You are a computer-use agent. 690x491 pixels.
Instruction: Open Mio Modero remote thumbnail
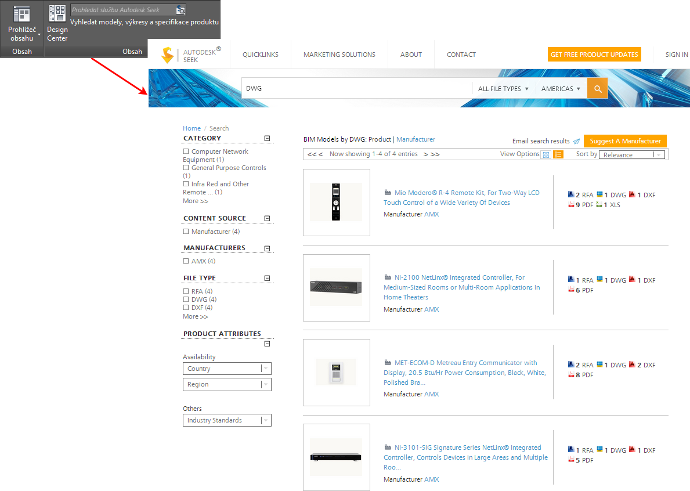[x=336, y=203]
